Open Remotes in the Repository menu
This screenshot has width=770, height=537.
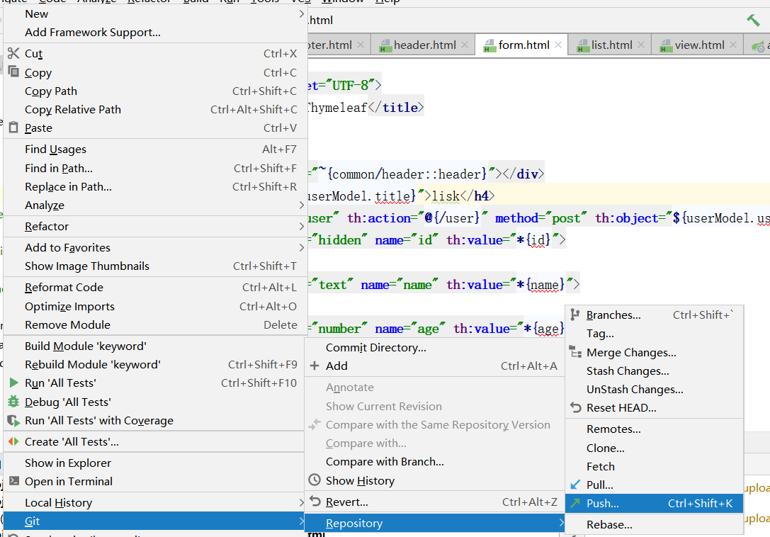(654, 429)
